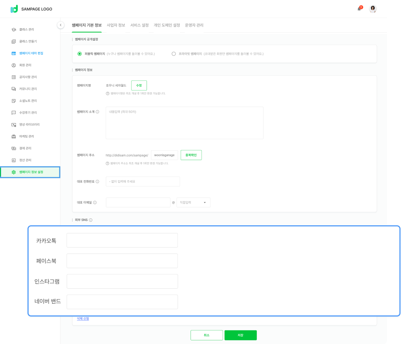Viewport: 402px width, 344px height.
Task: Click the 중복확인 button
Action: pos(191,155)
